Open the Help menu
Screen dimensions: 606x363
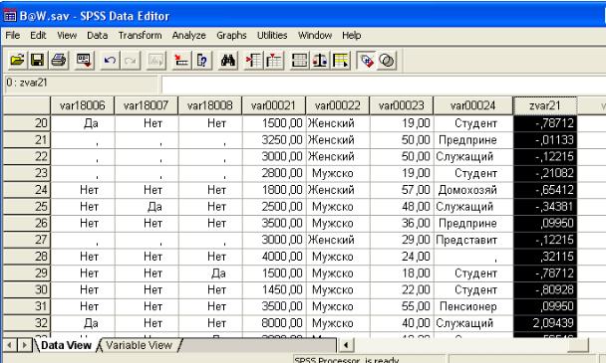click(x=351, y=36)
